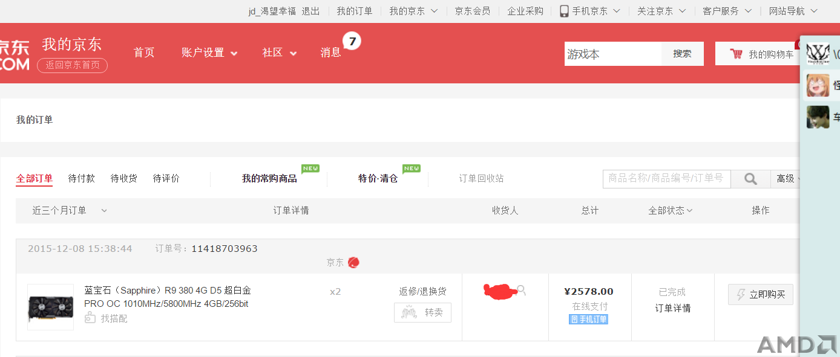Click the 返回京东首页 button
The image size is (840, 357).
click(x=72, y=65)
